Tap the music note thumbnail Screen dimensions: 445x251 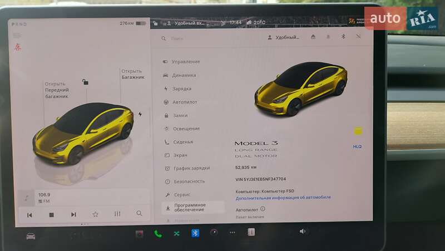(26, 198)
